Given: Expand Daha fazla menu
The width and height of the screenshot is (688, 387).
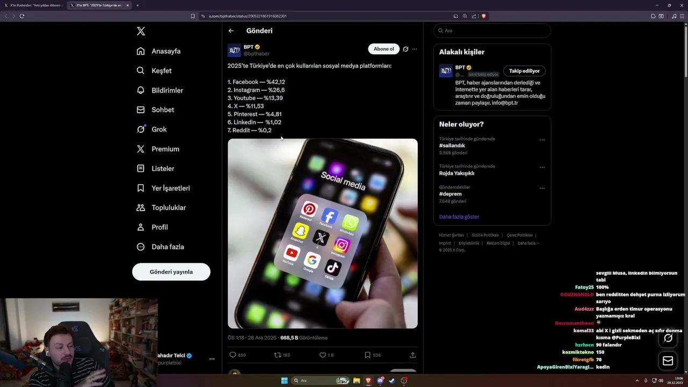Looking at the screenshot, I should (x=160, y=247).
